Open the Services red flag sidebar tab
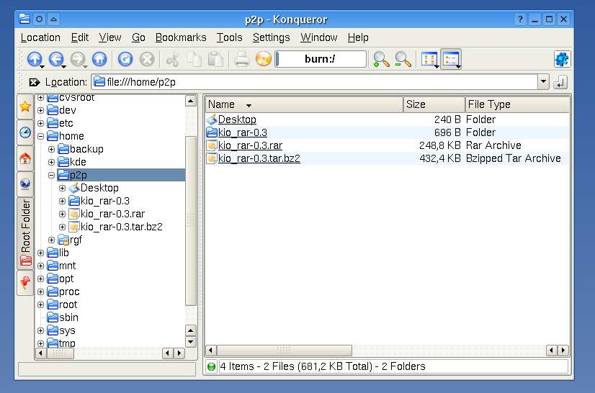This screenshot has width=595, height=393. point(25,283)
